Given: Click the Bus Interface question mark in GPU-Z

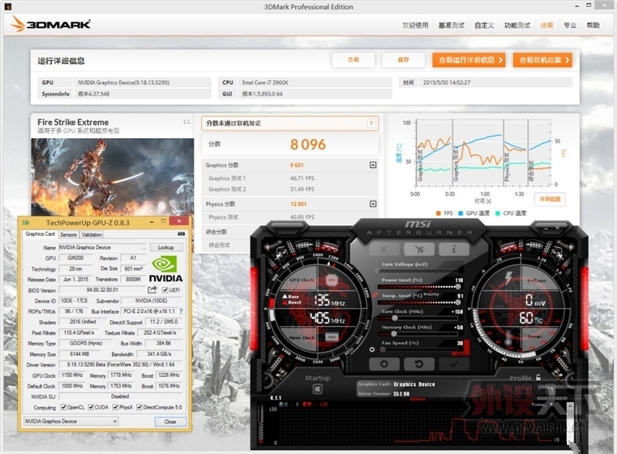Looking at the screenshot, I should 181,311.
